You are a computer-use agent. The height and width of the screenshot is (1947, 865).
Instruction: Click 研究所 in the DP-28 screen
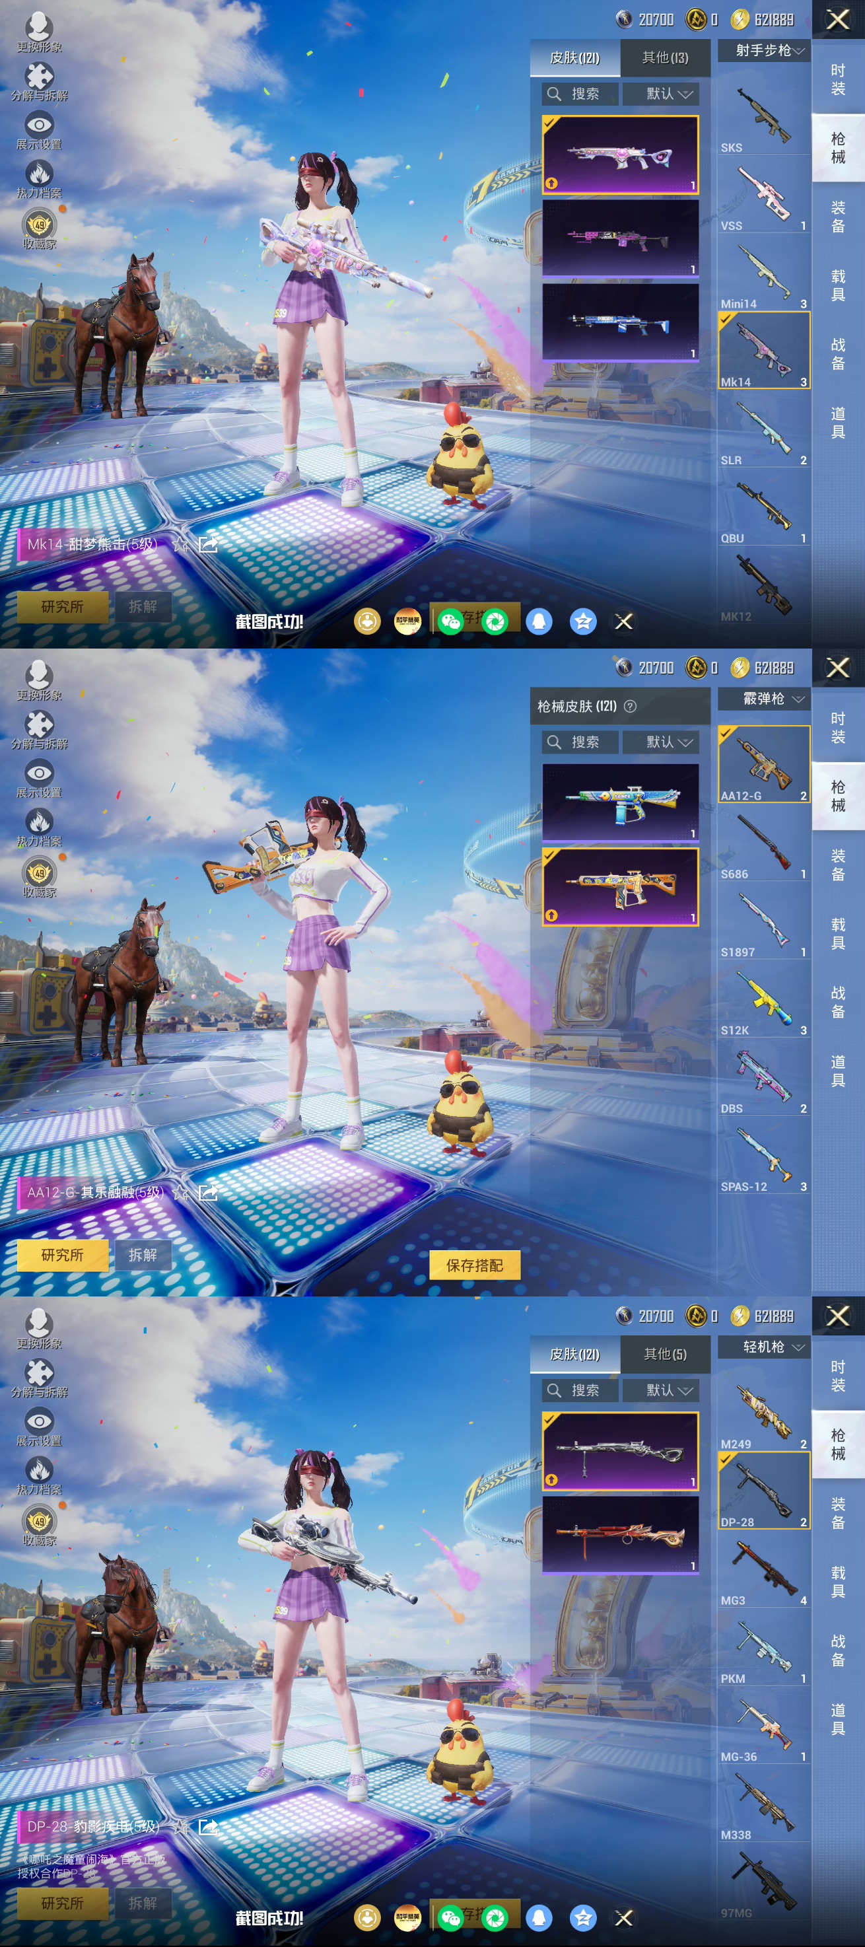click(63, 1903)
